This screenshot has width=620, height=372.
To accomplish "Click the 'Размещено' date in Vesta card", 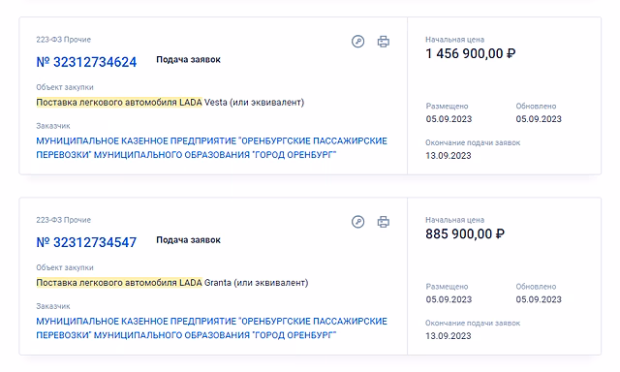I will pyautogui.click(x=449, y=119).
